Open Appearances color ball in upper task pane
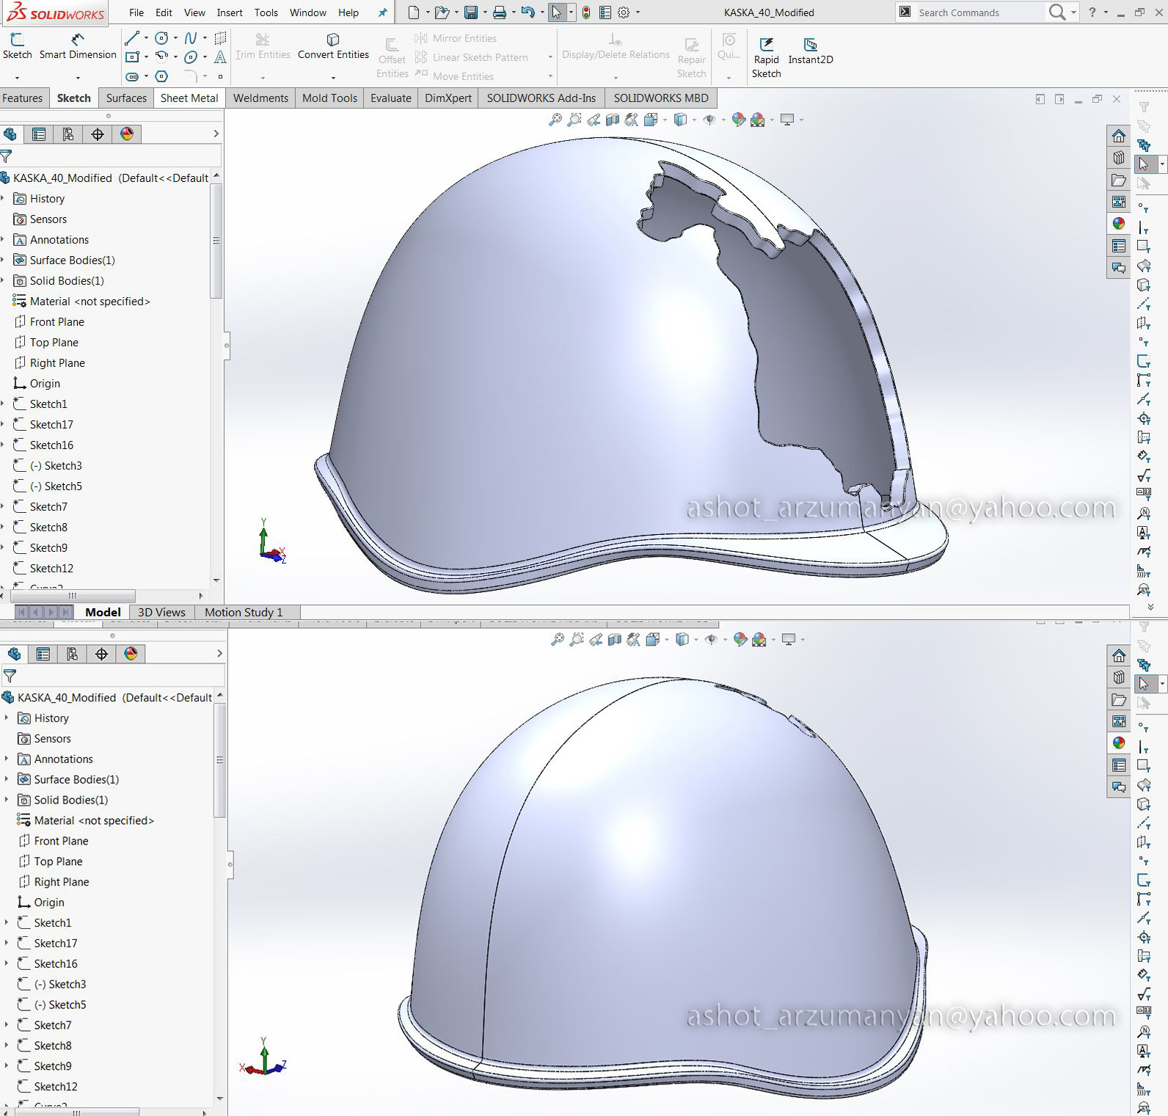The width and height of the screenshot is (1168, 1116). click(x=1119, y=224)
